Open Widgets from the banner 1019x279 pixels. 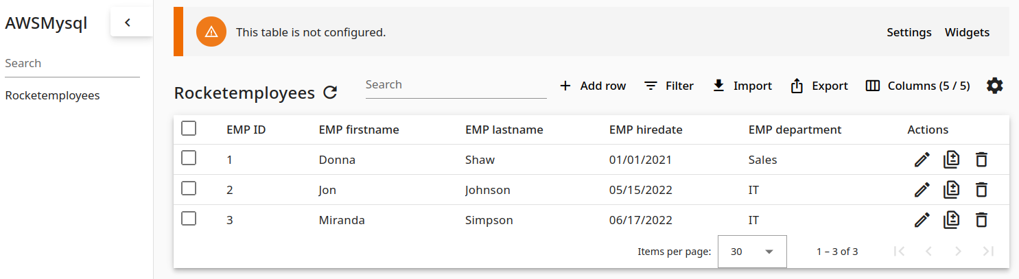coord(967,32)
